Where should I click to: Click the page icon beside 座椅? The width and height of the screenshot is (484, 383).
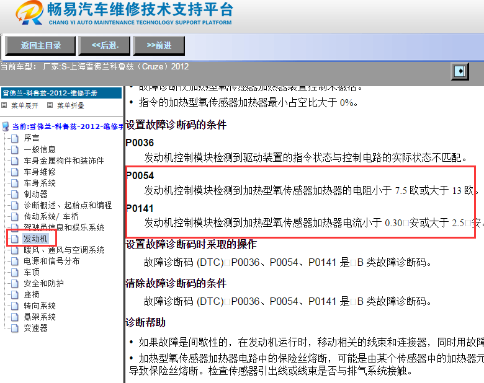[14, 294]
